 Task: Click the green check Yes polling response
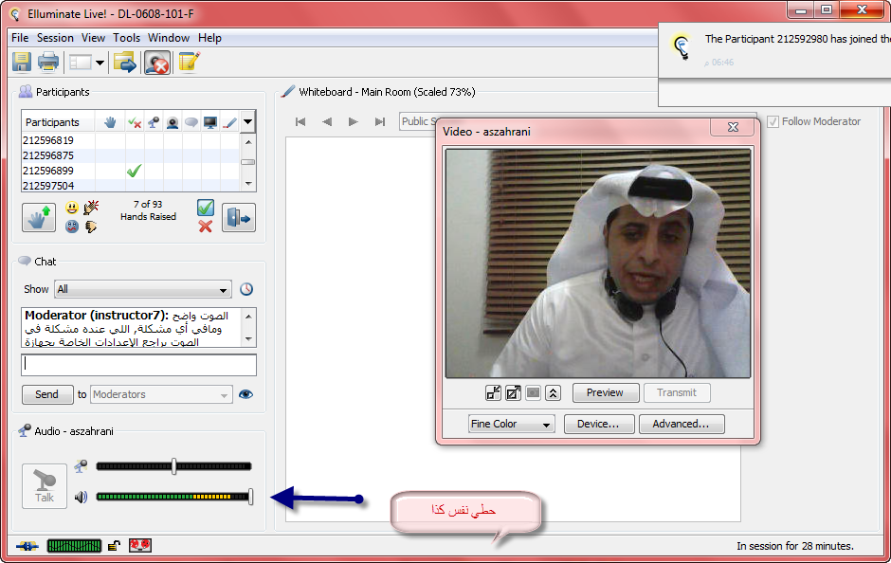(206, 208)
